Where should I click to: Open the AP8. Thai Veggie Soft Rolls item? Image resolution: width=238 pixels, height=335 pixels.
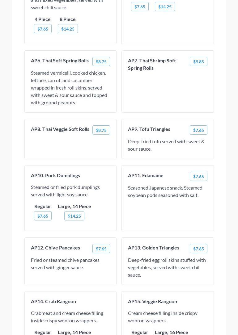pos(60,129)
